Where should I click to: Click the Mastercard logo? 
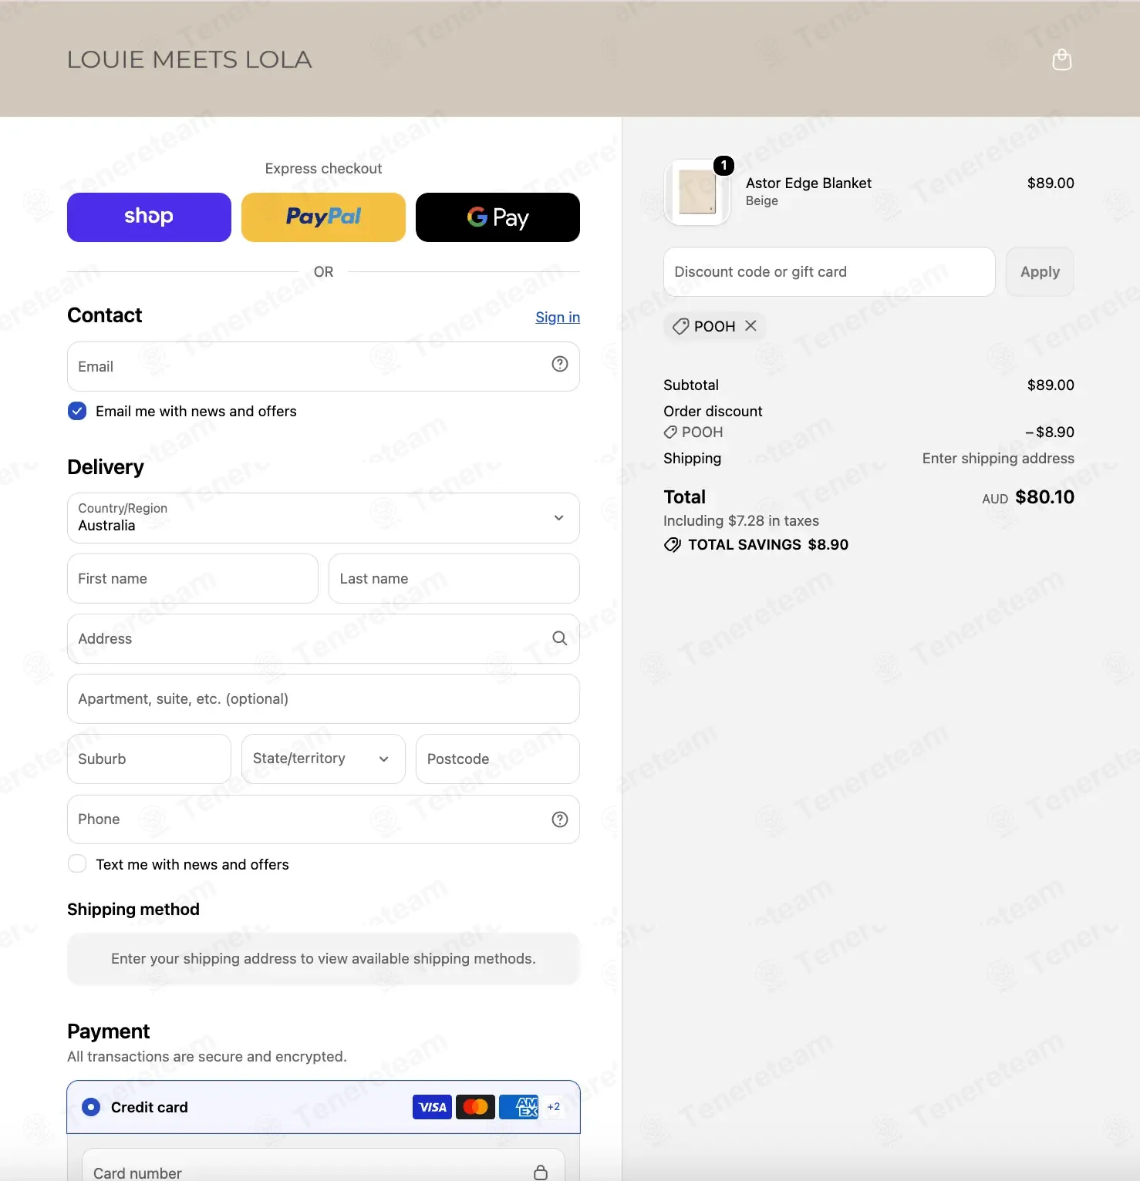click(475, 1107)
